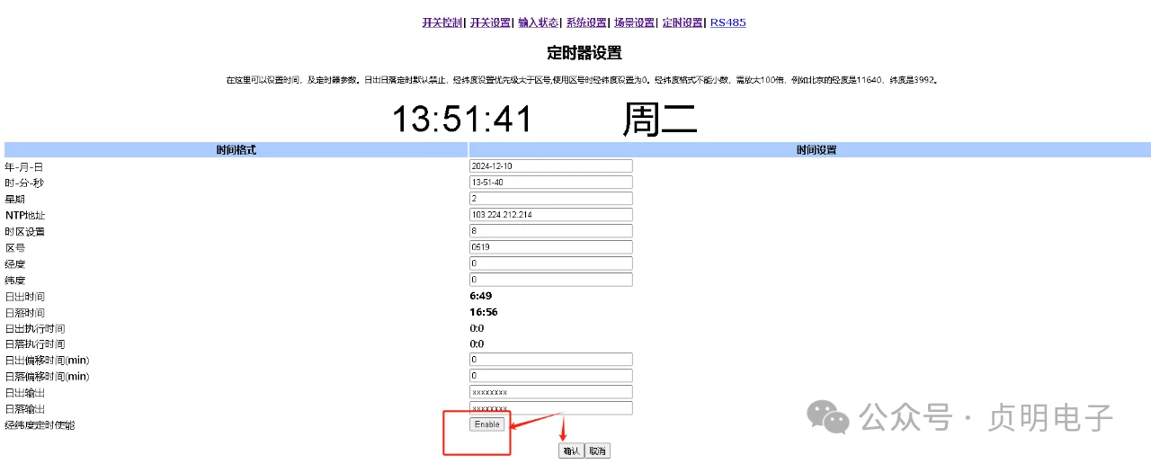Click the 日落偏移时间(min) input
Viewport: 1151px width, 464px height.
[551, 376]
